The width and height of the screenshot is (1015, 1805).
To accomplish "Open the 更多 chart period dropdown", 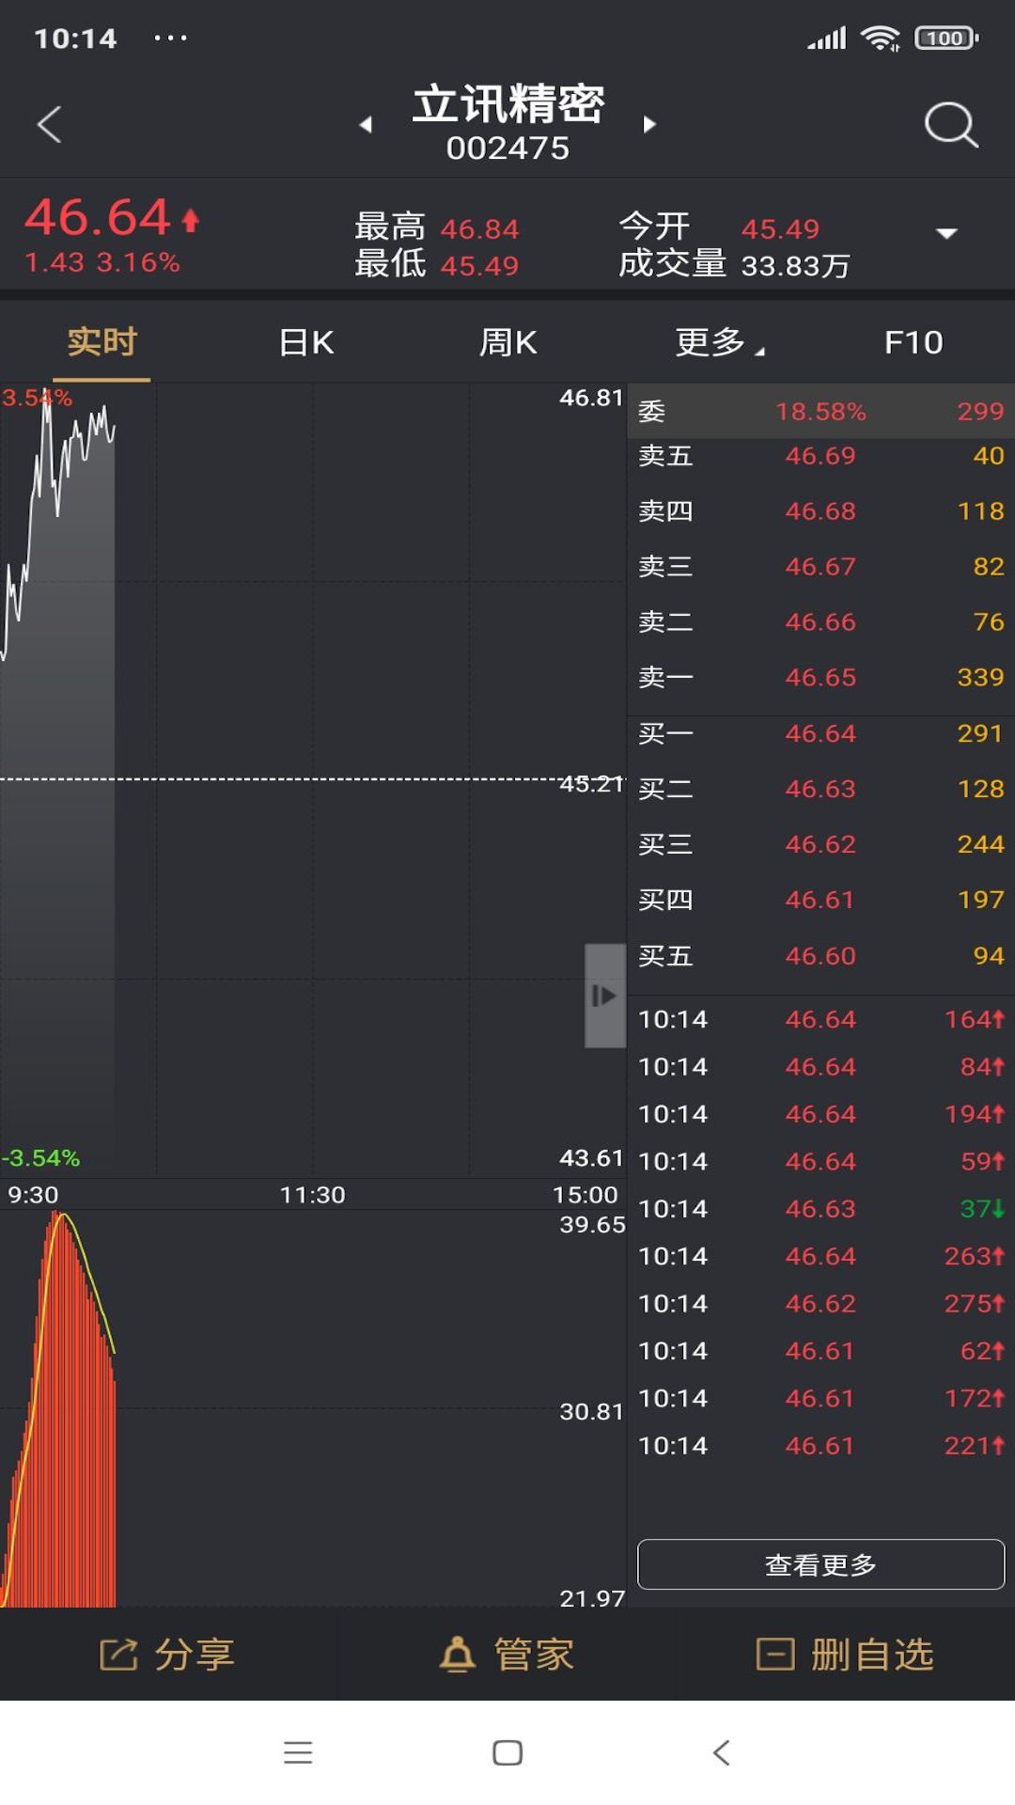I will 719,342.
